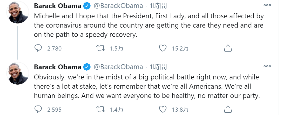
Task: Open Barack Obama avatar on second tweet
Action: 17,73
